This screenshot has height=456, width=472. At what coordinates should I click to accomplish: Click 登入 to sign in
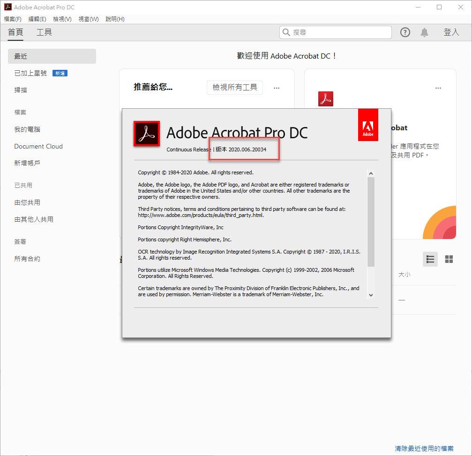coord(451,32)
